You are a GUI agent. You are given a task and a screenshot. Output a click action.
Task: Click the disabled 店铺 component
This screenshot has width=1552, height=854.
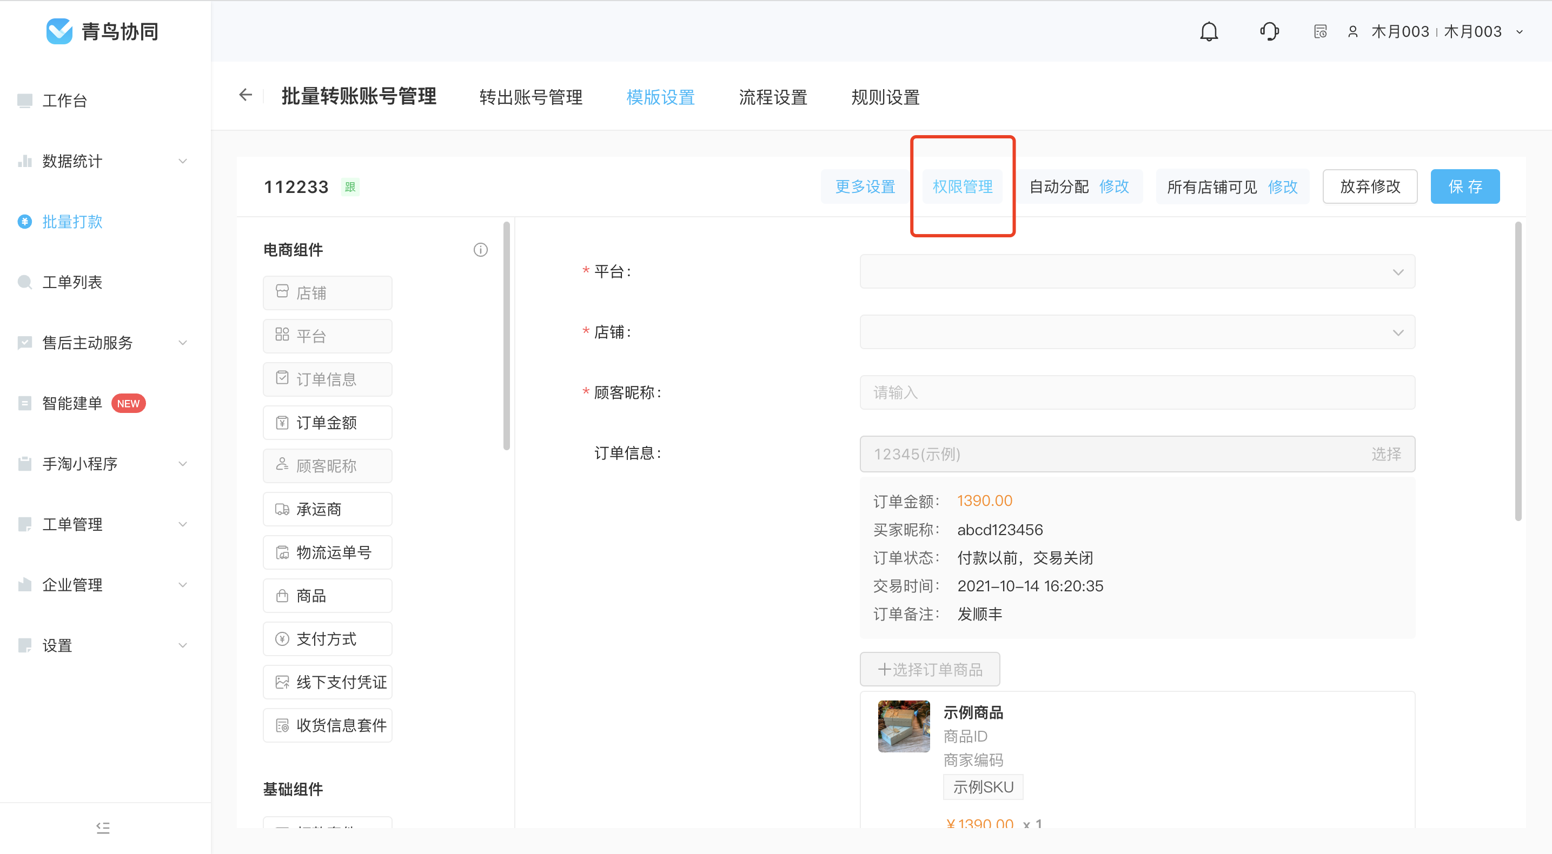click(327, 293)
